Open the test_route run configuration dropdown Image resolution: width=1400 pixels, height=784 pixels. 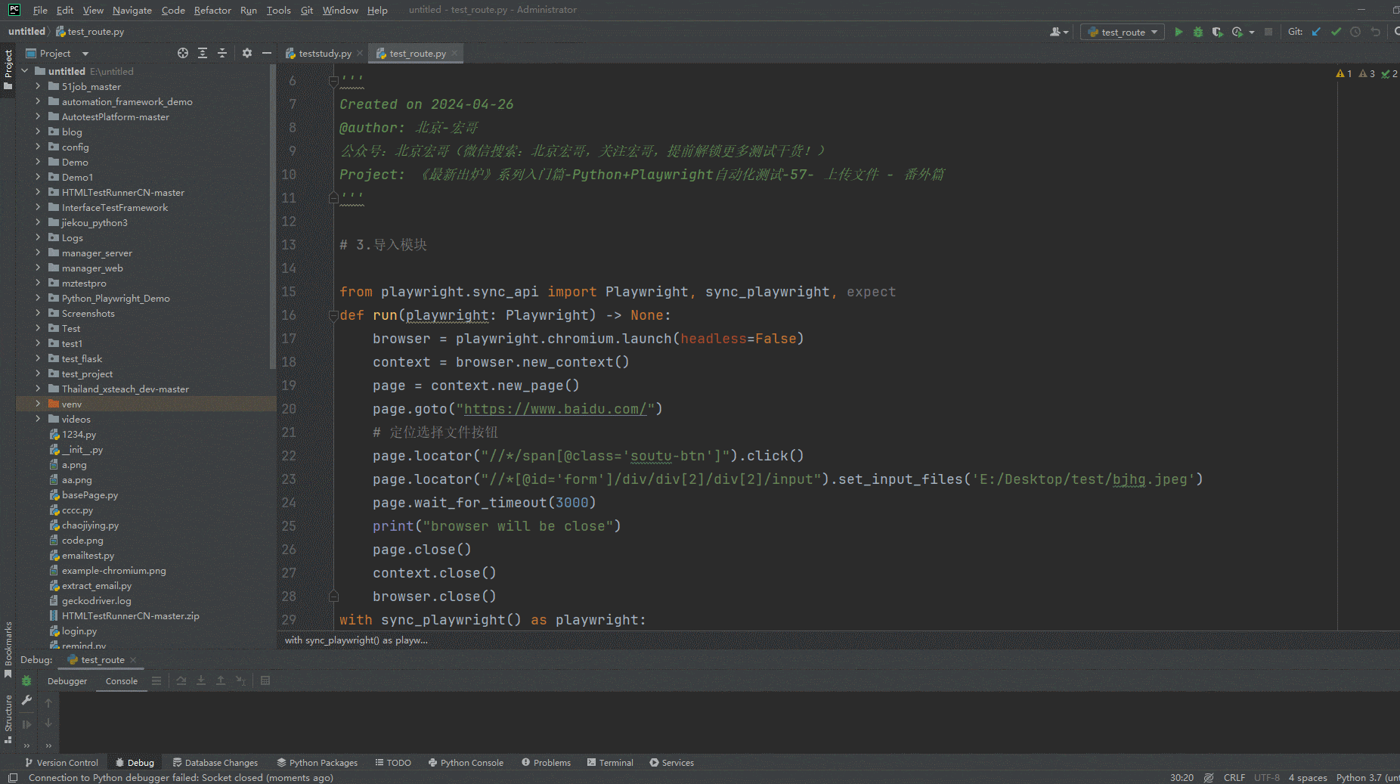tap(1123, 32)
